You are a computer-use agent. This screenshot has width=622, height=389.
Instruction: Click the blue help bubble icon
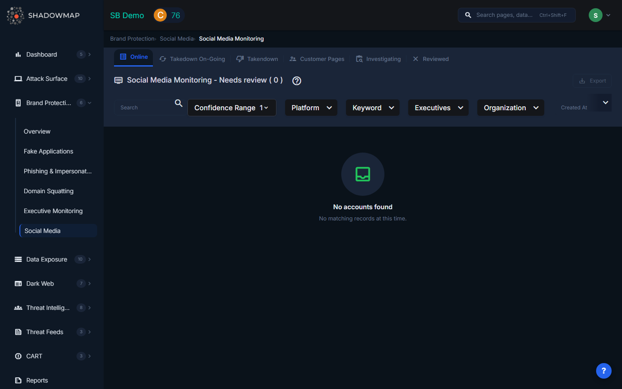[x=603, y=371]
